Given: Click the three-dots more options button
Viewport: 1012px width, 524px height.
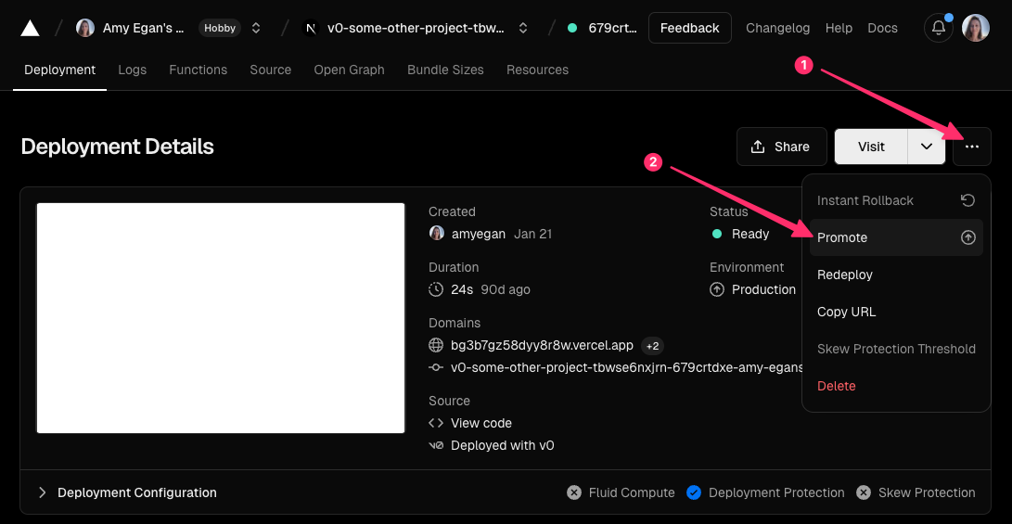Looking at the screenshot, I should click(x=972, y=147).
